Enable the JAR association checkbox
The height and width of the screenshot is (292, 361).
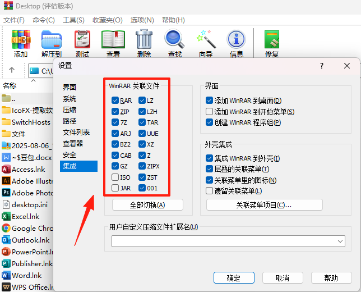coord(115,188)
